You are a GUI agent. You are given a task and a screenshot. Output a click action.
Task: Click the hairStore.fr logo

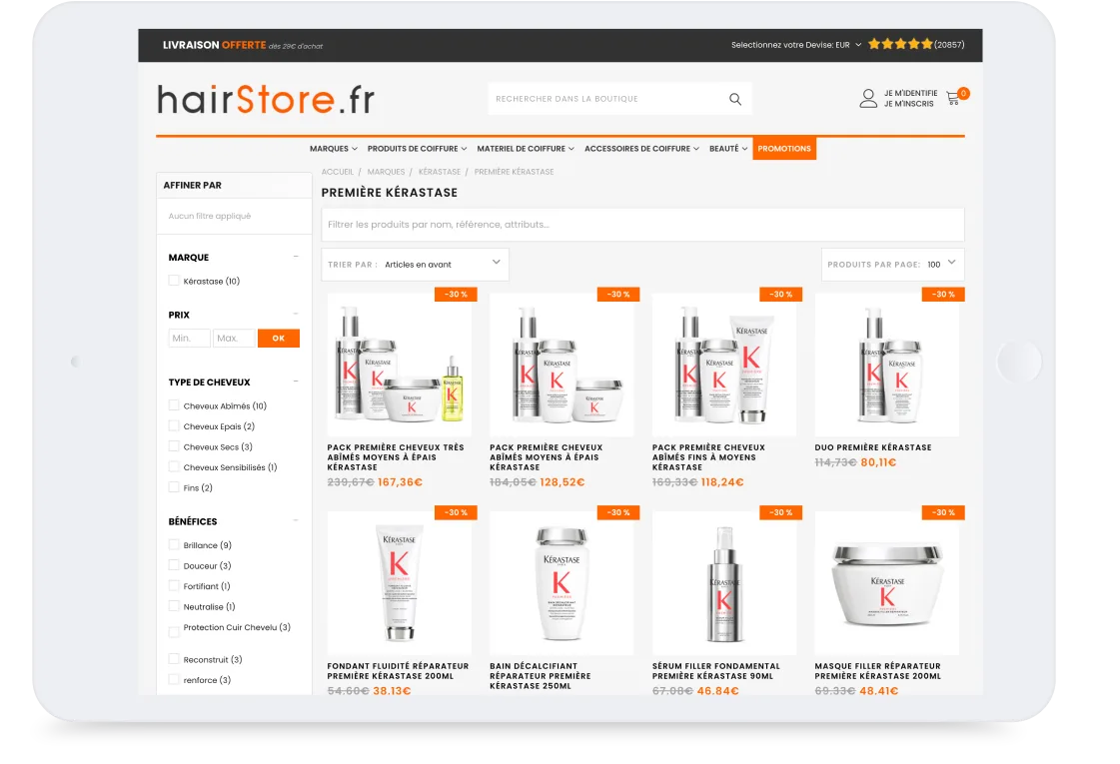(x=265, y=99)
